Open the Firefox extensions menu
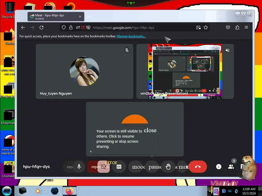The image size is (262, 196). tap(237, 27)
